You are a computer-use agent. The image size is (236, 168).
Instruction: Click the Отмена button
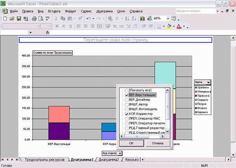pyautogui.click(x=158, y=143)
